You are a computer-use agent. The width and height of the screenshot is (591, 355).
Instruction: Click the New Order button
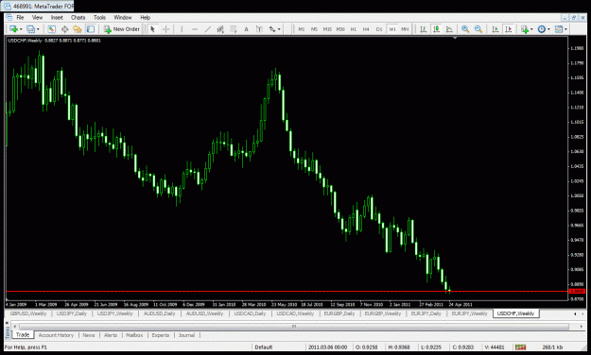(122, 29)
